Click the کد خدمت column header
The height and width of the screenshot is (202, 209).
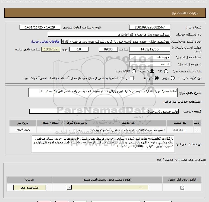pos(180,123)
